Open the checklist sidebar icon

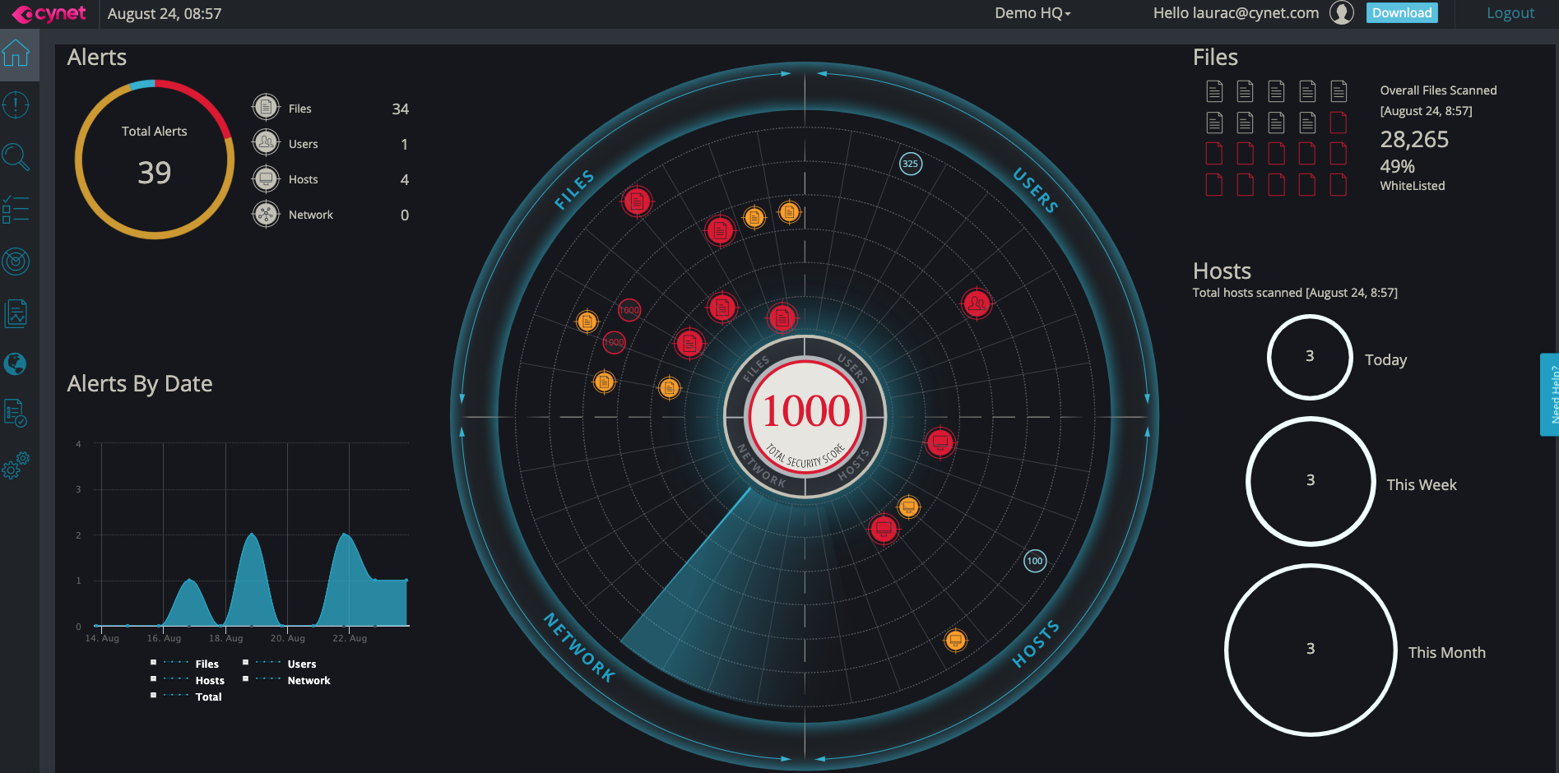16,209
